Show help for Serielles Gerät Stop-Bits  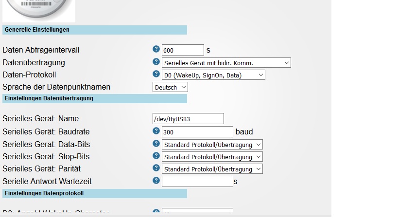click(x=156, y=156)
